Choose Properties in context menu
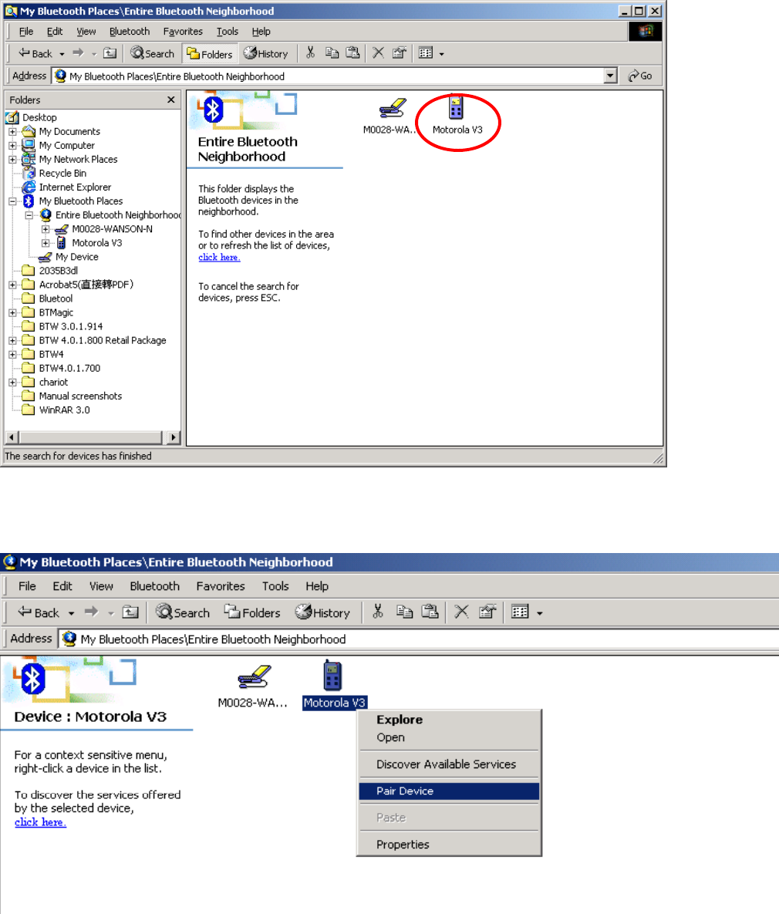 tap(449, 845)
